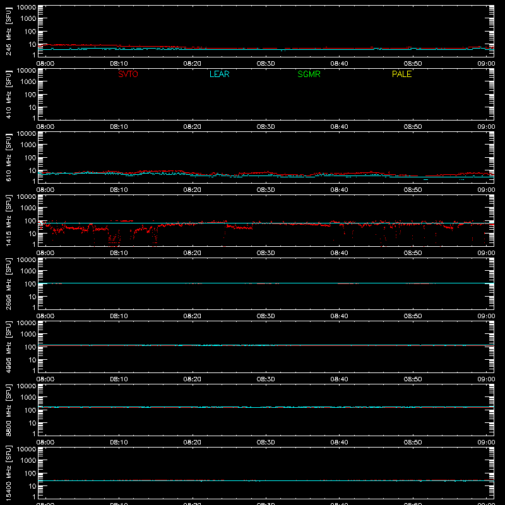The height and width of the screenshot is (505, 505).
Task: Click the cyan LEAR legend label
Action: pyautogui.click(x=219, y=74)
